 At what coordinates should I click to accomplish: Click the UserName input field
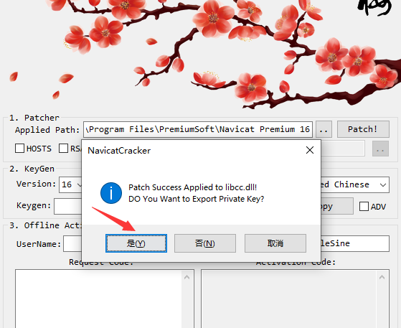pyautogui.click(x=72, y=244)
